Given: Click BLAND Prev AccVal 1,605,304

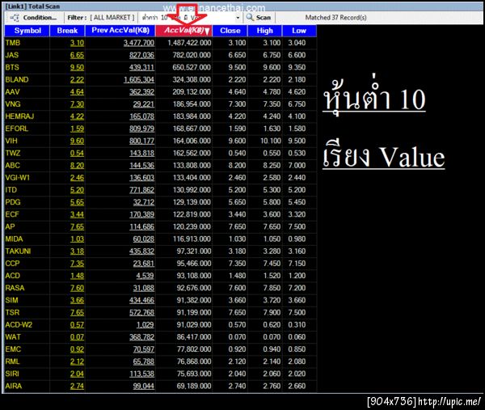Looking at the screenshot, I should pyautogui.click(x=139, y=79).
